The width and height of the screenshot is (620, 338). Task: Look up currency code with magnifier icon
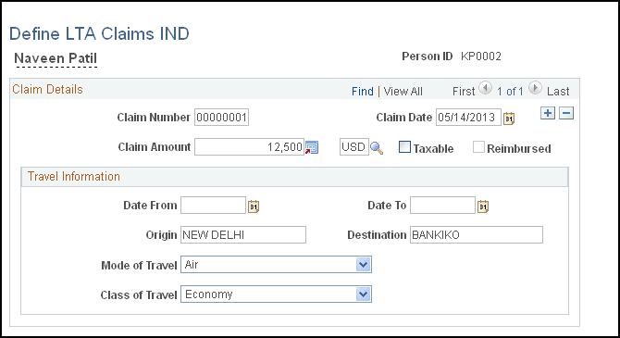377,148
